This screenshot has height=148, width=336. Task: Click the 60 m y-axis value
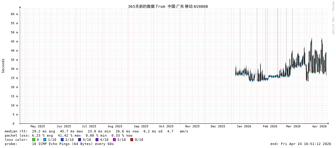pyautogui.click(x=14, y=14)
